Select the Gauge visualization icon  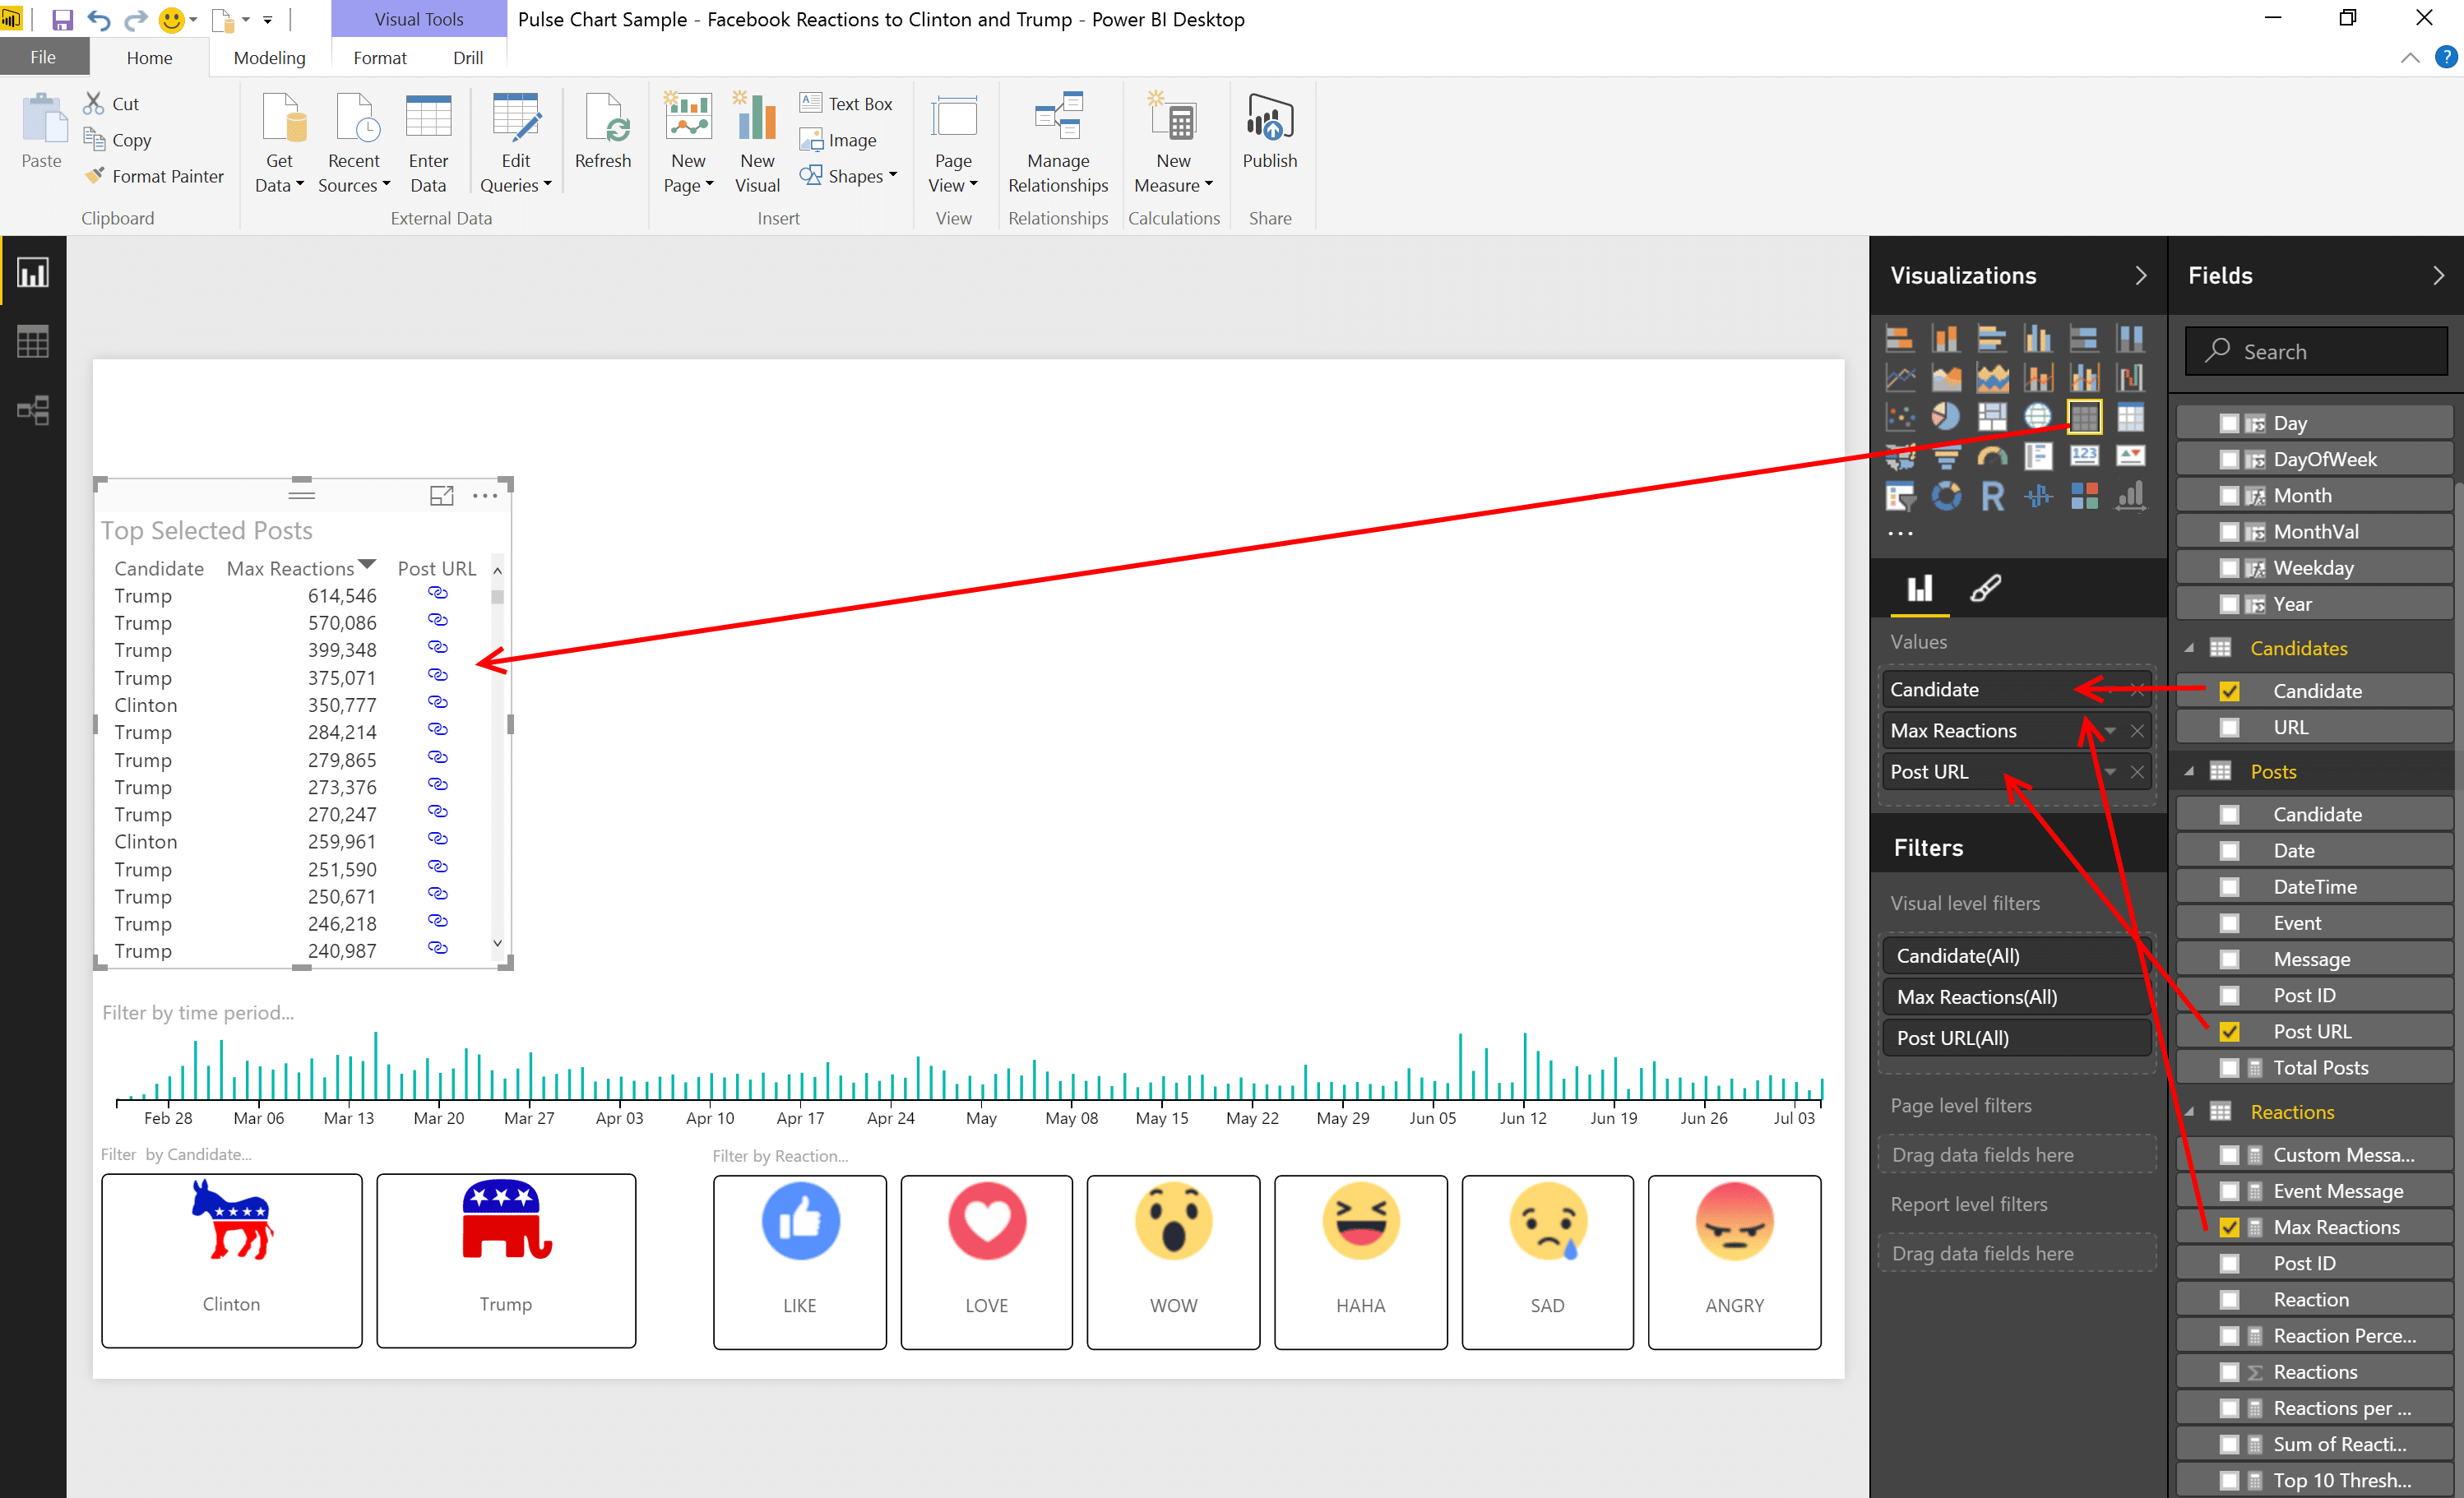pos(1992,457)
